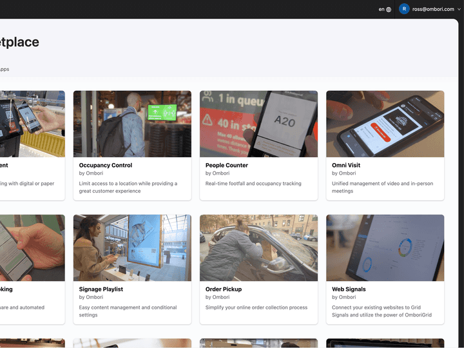This screenshot has height=348, width=464.
Task: Switch the en language selector
Action: point(385,10)
